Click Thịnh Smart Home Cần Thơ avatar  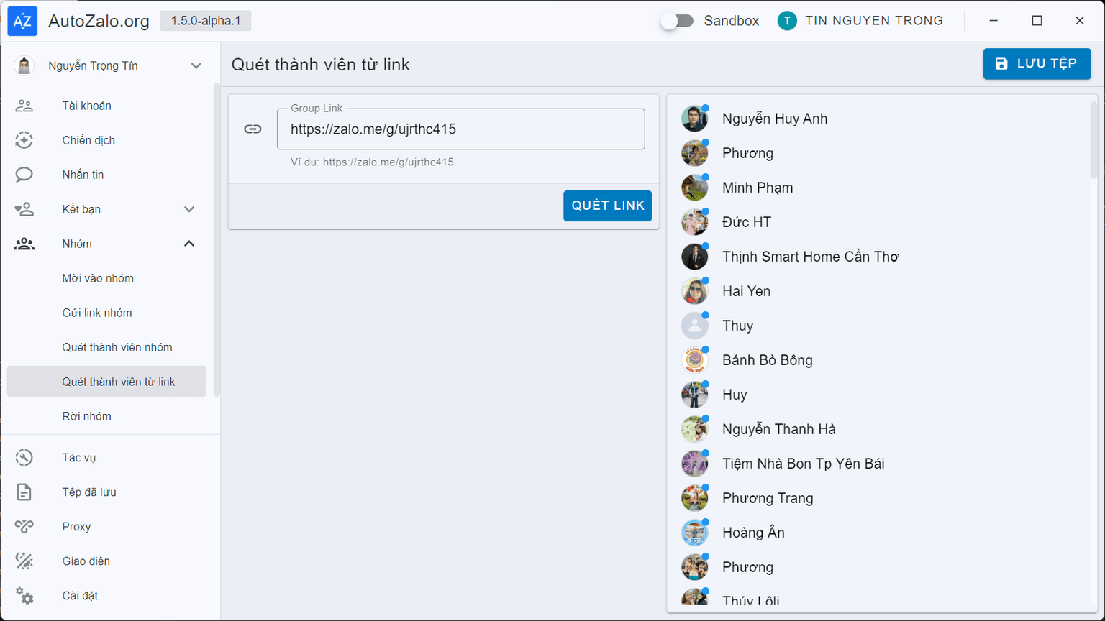[x=695, y=257]
